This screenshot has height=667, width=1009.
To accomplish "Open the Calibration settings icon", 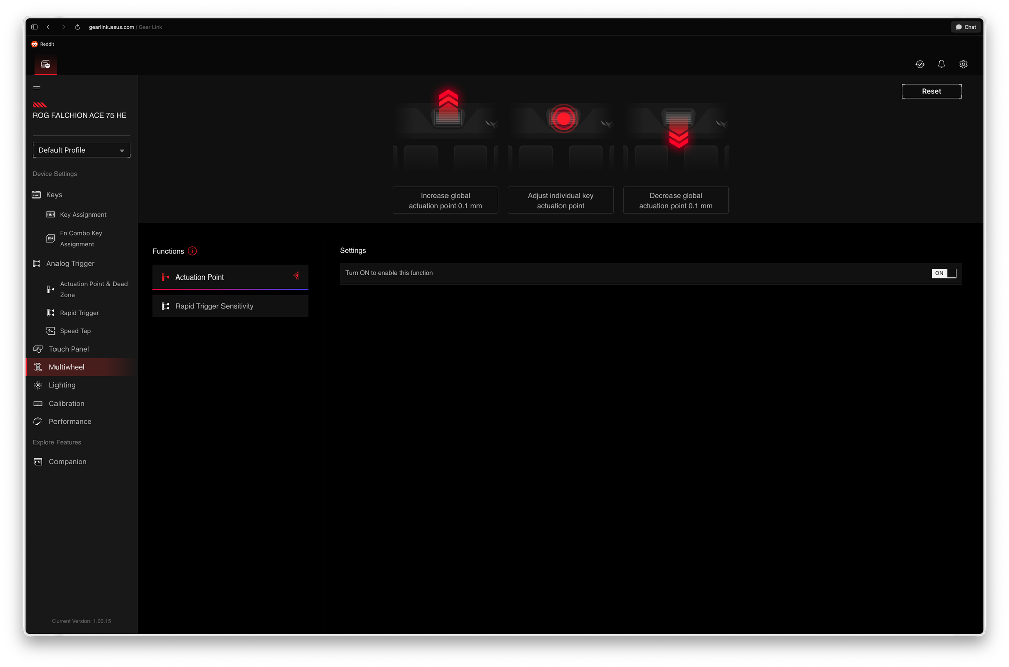I will pyautogui.click(x=37, y=403).
